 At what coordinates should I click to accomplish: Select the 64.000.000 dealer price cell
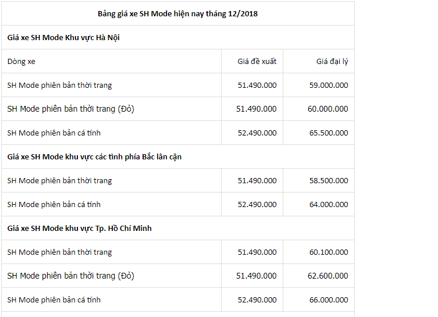(x=329, y=204)
